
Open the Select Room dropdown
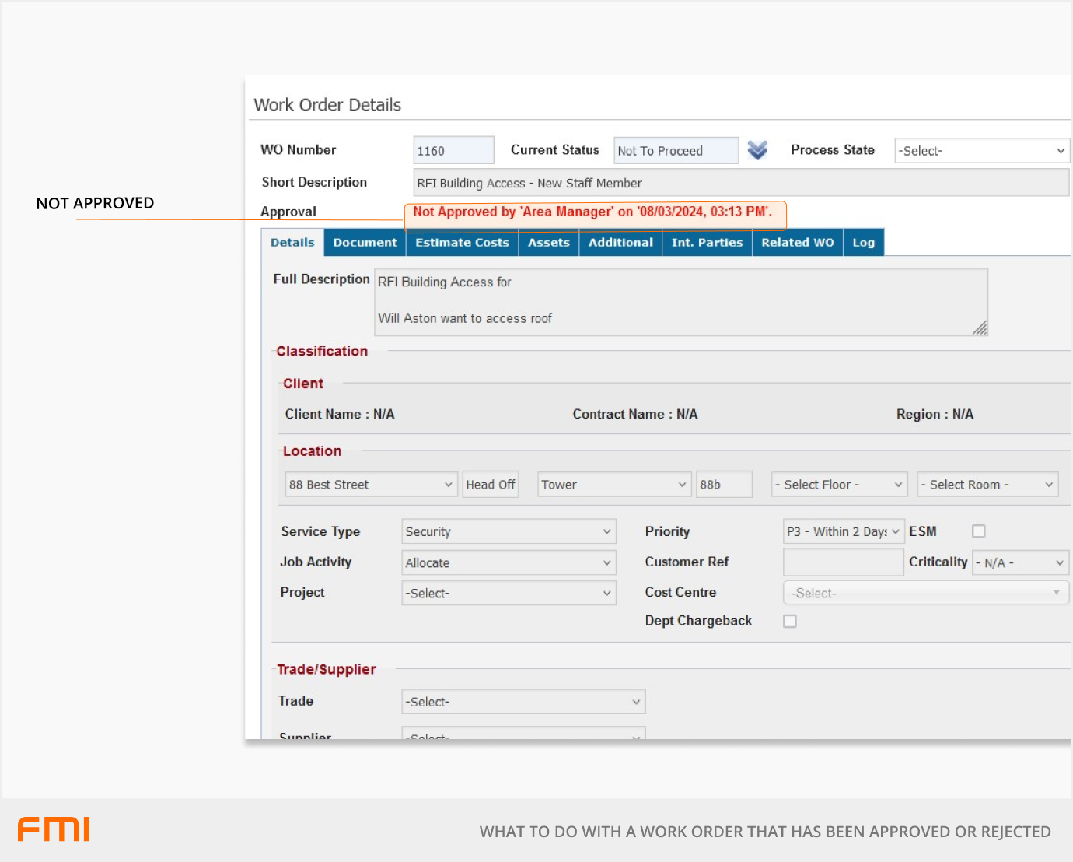[x=987, y=485]
